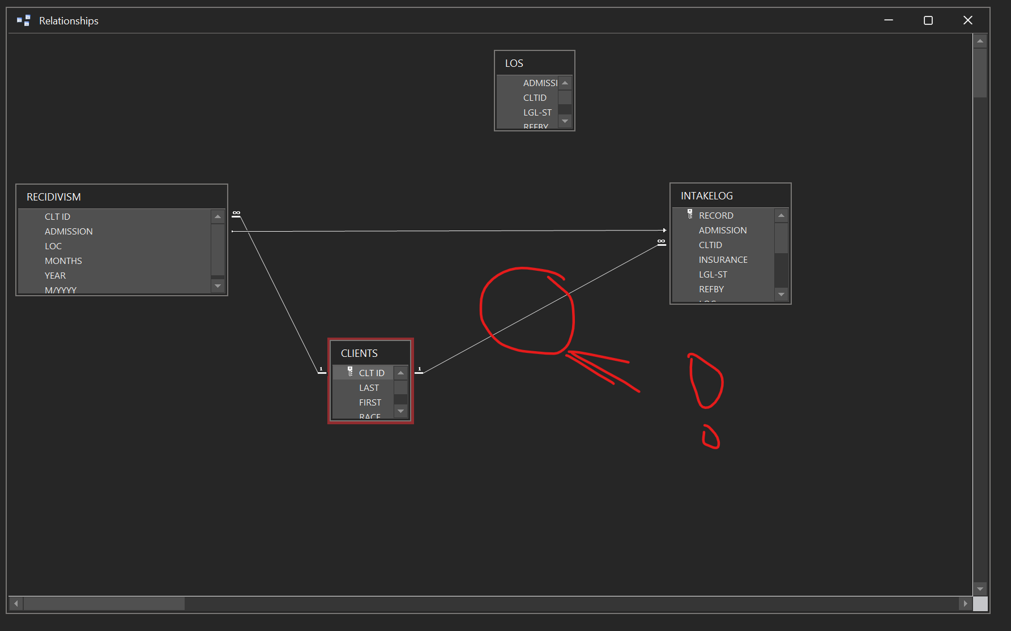Screen dimensions: 1011x631
Task: Select the CLIENTS table title
Action: pos(359,353)
